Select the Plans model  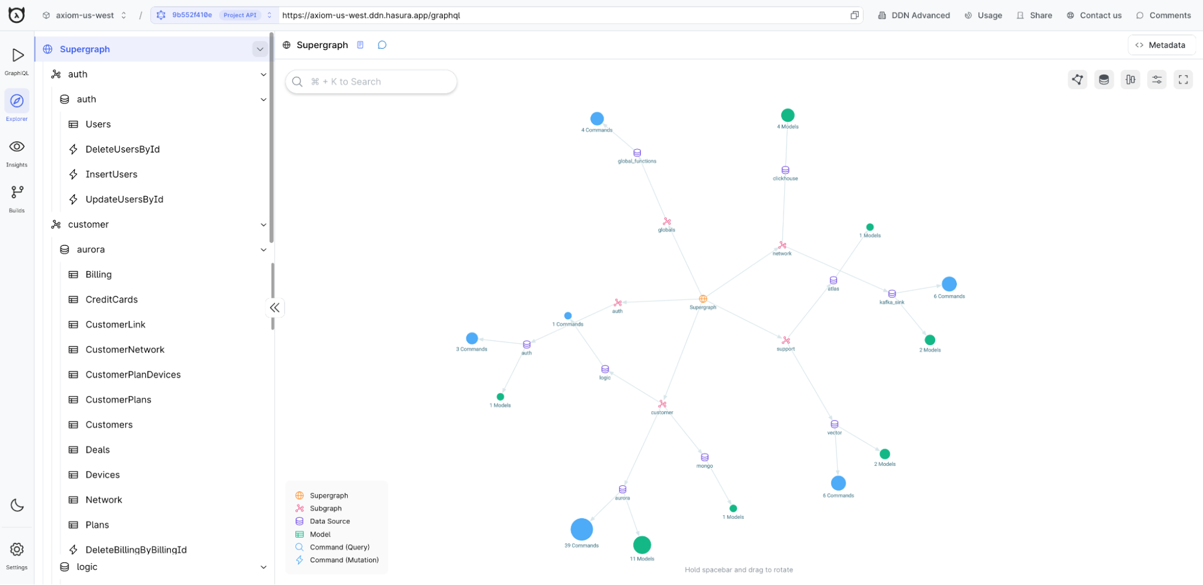click(97, 525)
